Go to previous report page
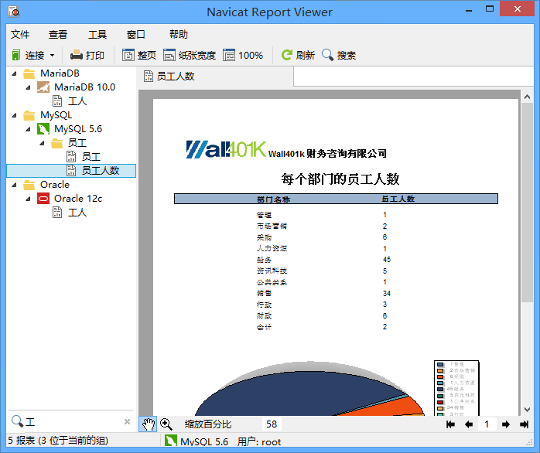The image size is (540, 453). click(x=469, y=424)
